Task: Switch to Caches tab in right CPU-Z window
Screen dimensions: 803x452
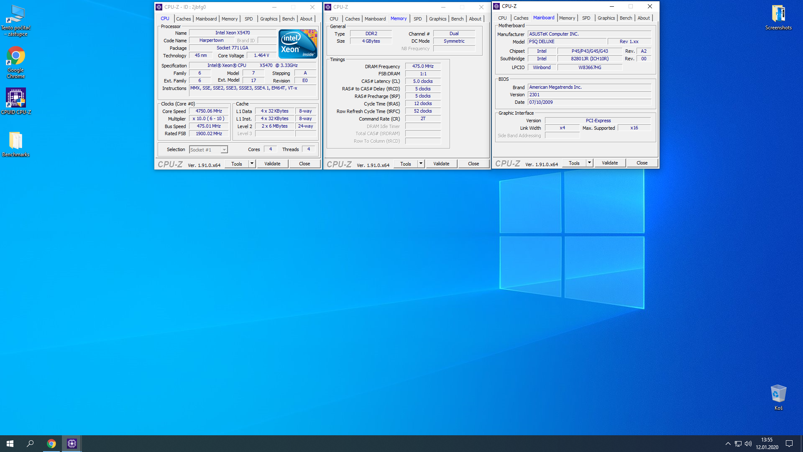Action: (521, 18)
